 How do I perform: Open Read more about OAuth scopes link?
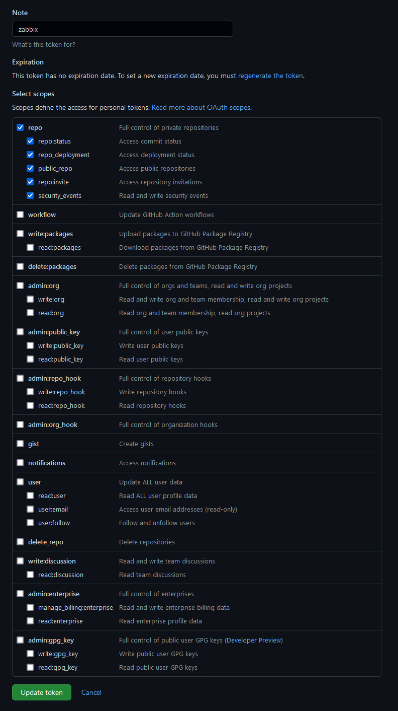tap(201, 107)
